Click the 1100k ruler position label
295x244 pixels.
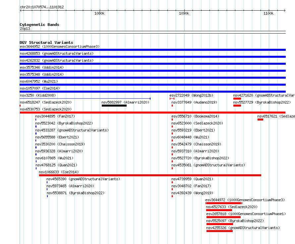268,13
